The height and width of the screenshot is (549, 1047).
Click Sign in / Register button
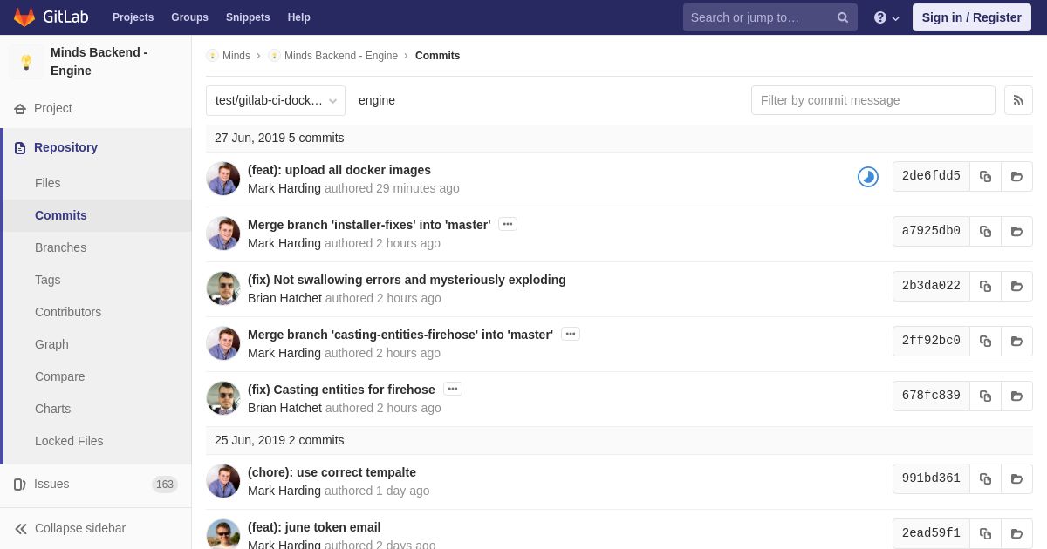coord(971,17)
